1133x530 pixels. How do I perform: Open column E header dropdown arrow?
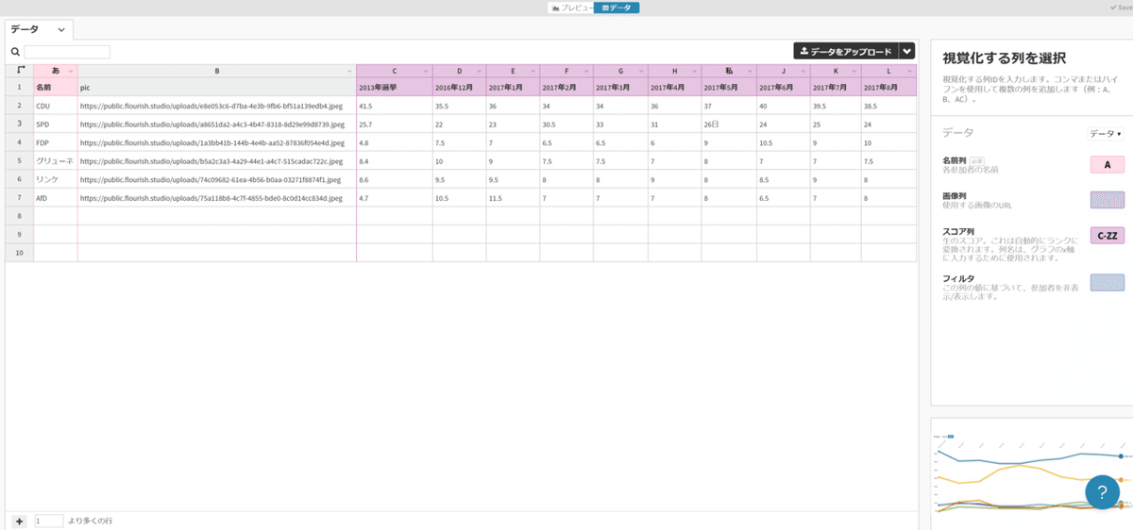click(533, 71)
